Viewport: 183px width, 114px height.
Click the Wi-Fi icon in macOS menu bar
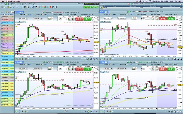click(x=150, y=1)
